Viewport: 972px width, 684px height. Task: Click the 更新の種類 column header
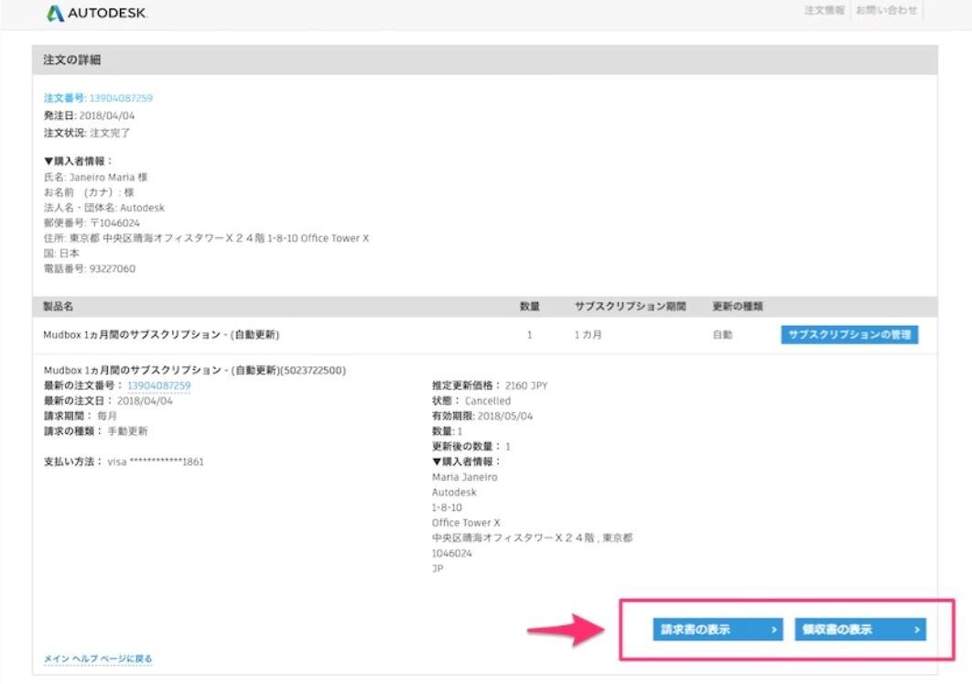pos(737,307)
